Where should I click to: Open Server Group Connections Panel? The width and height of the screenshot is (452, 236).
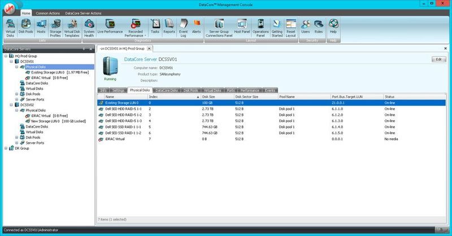(219, 28)
